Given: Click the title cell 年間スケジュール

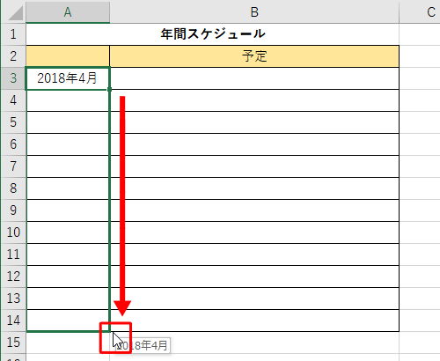Looking at the screenshot, I should coord(213,34).
